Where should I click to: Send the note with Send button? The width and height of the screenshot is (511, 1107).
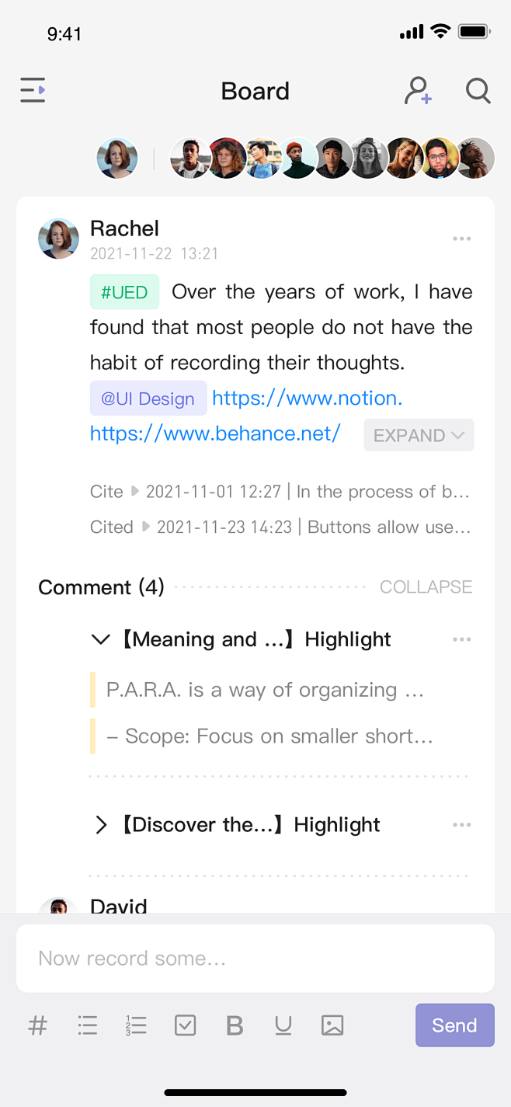454,1025
